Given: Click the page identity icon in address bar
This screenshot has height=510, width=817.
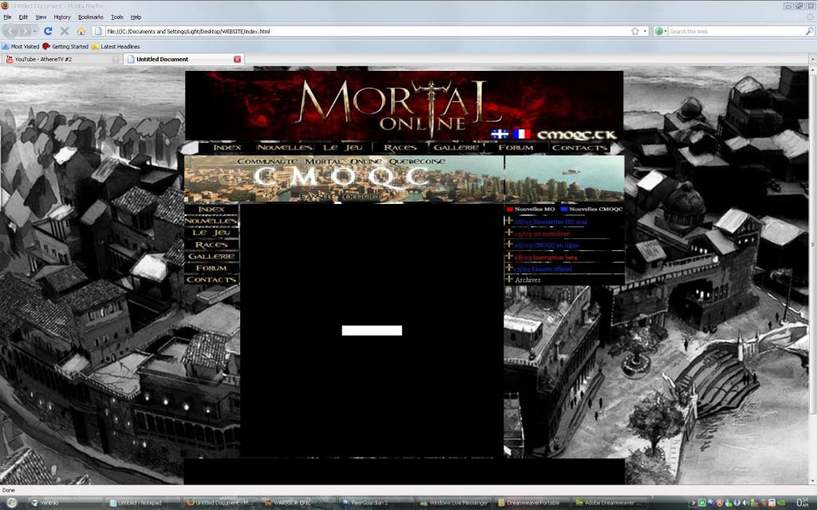Looking at the screenshot, I should click(x=98, y=31).
